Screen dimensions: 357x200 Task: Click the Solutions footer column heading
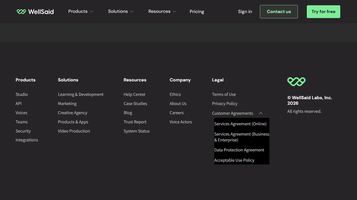(68, 80)
